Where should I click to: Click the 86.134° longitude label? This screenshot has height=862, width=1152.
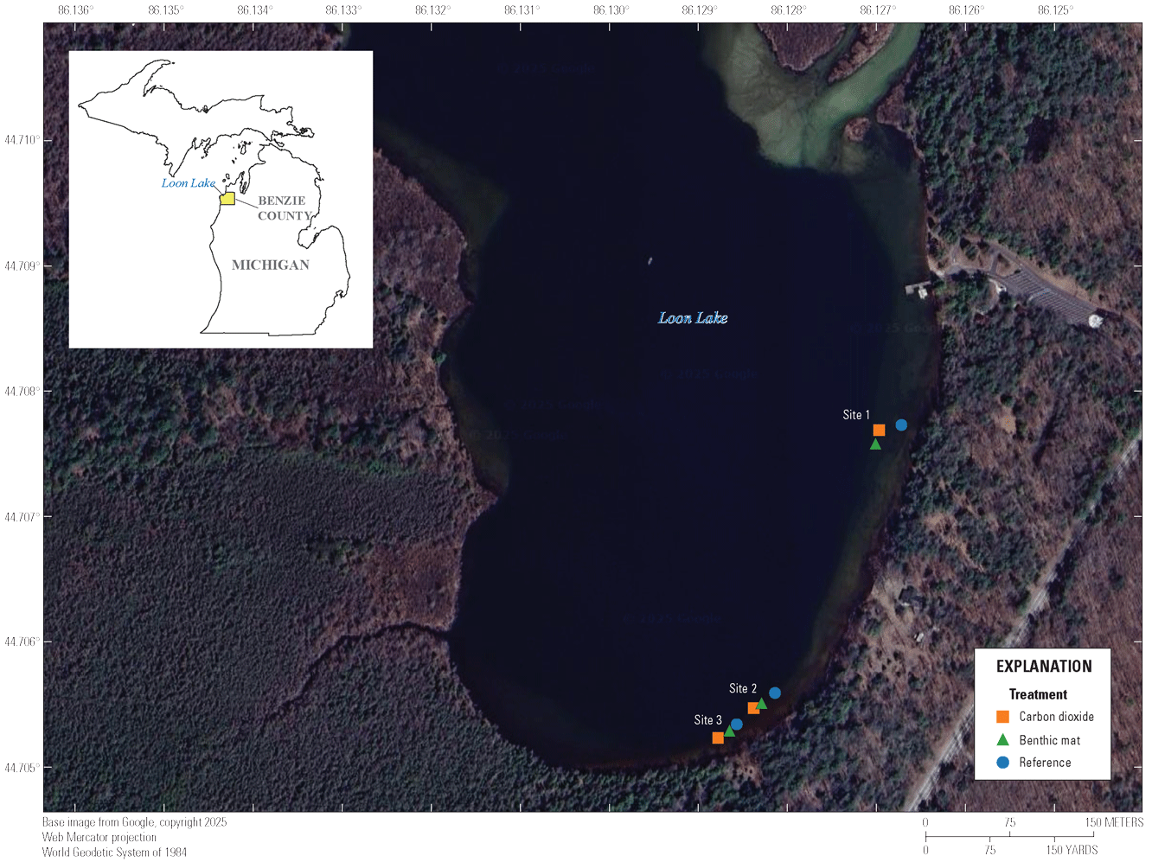(x=254, y=10)
